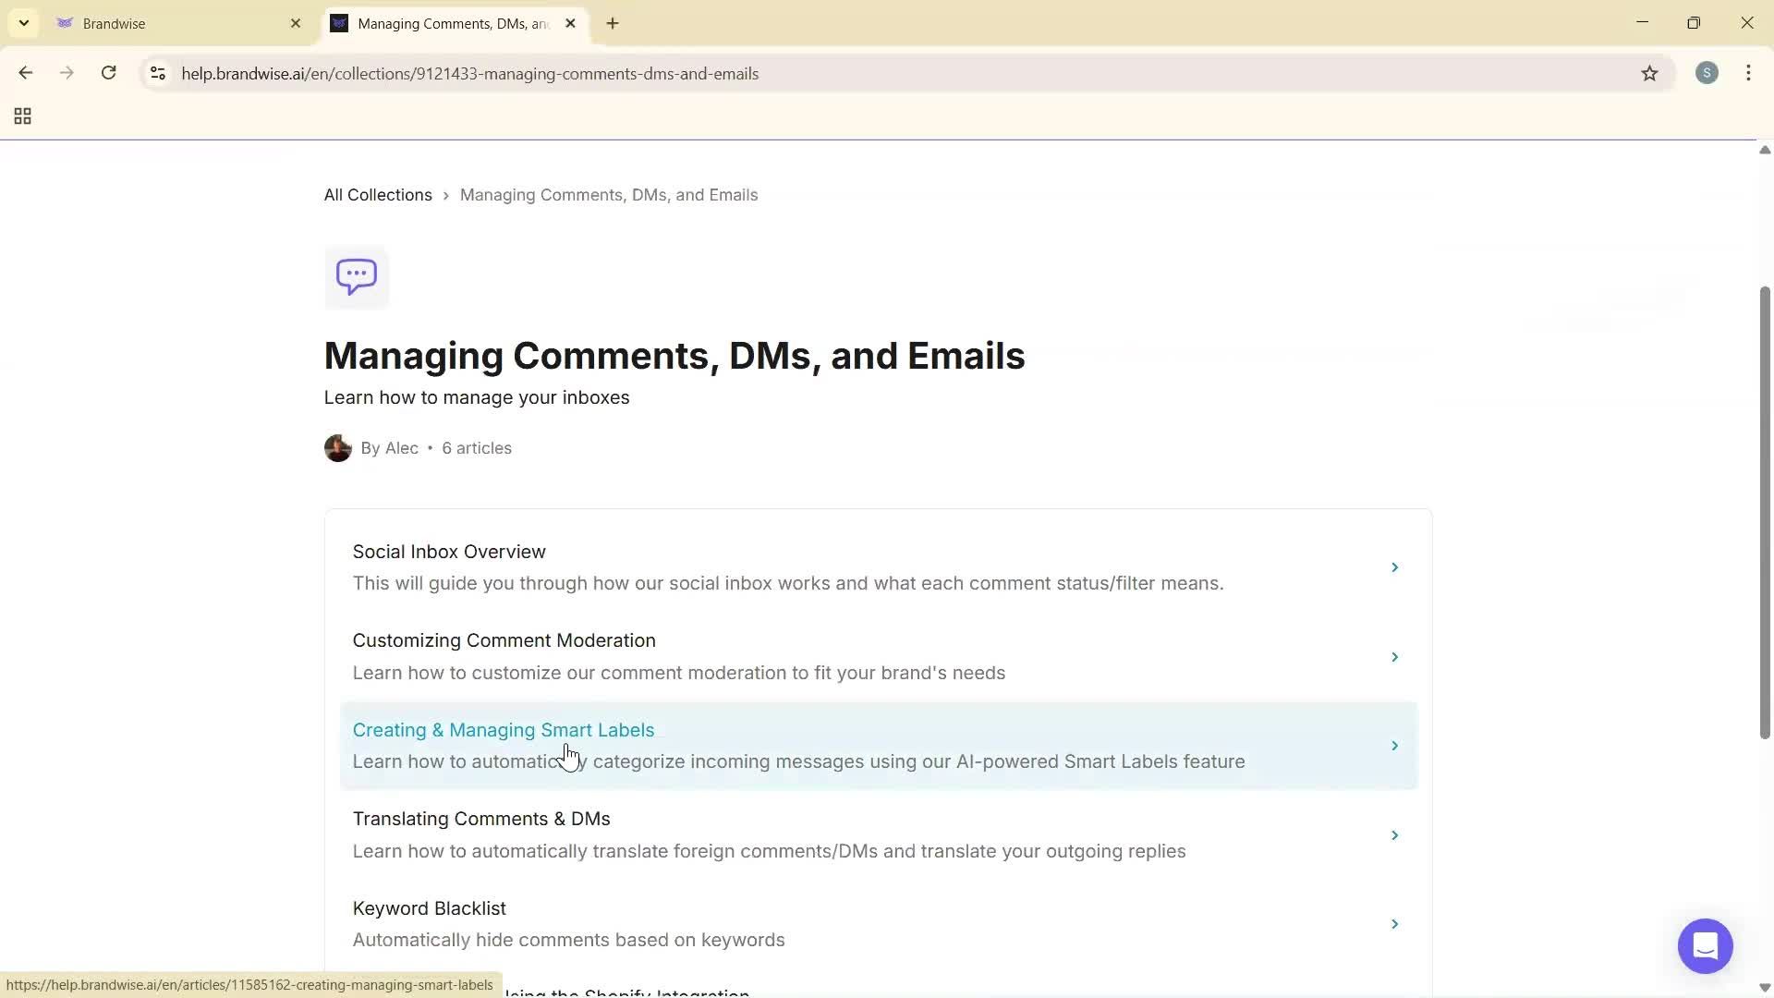Open Creating & Managing Smart Labels article
The height and width of the screenshot is (998, 1774).
click(x=504, y=730)
